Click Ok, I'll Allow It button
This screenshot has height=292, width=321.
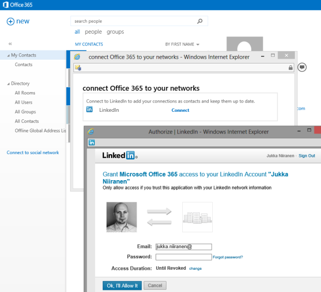[122, 285]
